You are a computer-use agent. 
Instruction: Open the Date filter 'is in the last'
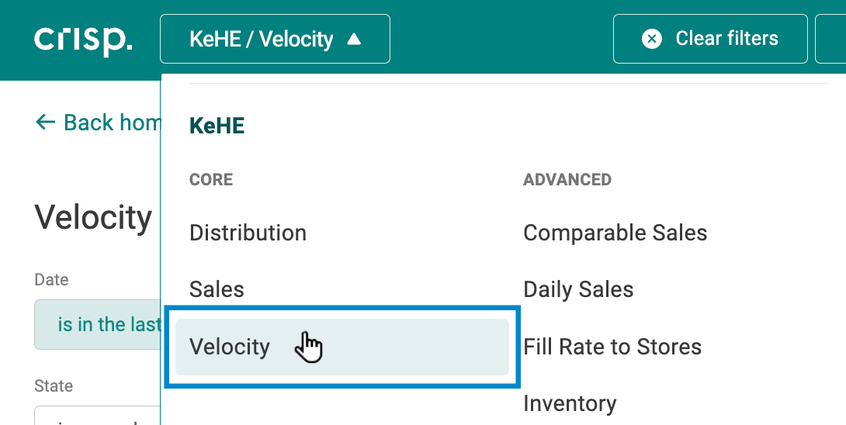click(98, 325)
